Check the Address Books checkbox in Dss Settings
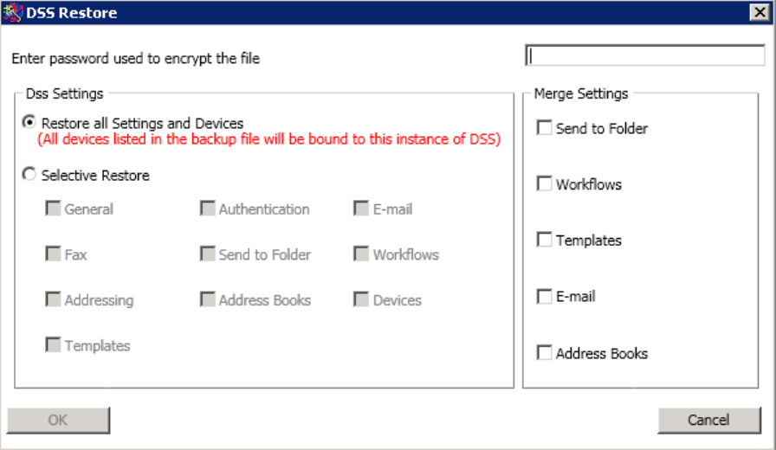 [207, 300]
